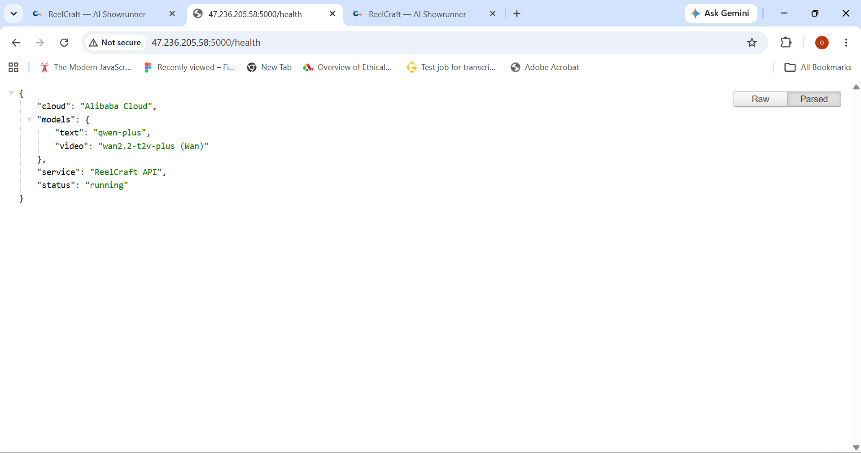861x453 pixels.
Task: Restore down the Chrome window
Action: click(815, 13)
